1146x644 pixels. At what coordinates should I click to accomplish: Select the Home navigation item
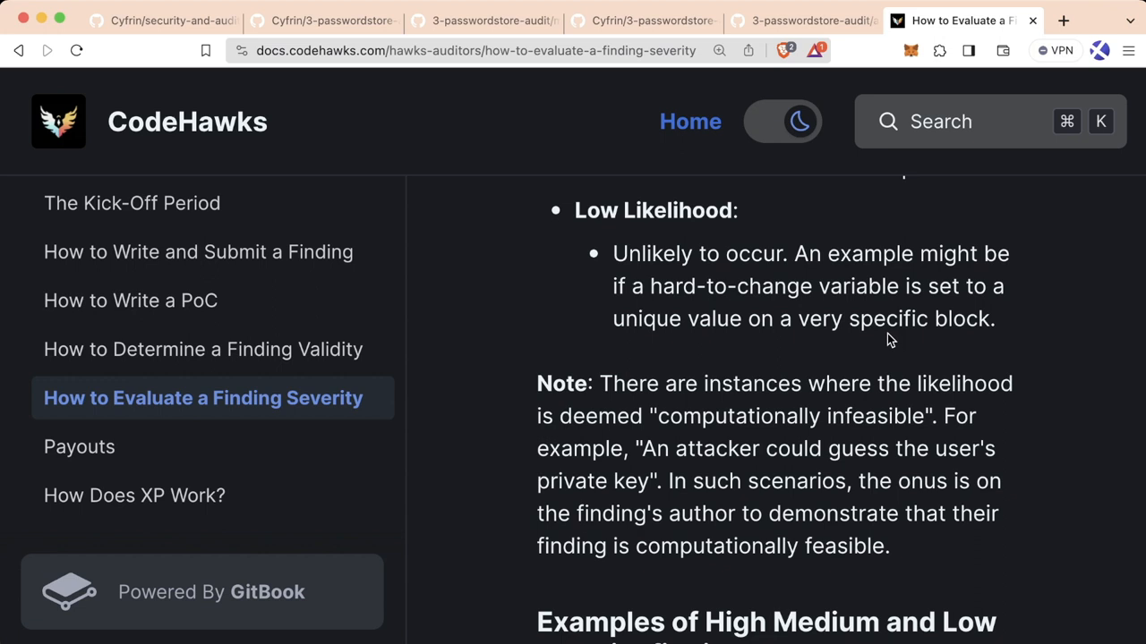click(690, 122)
